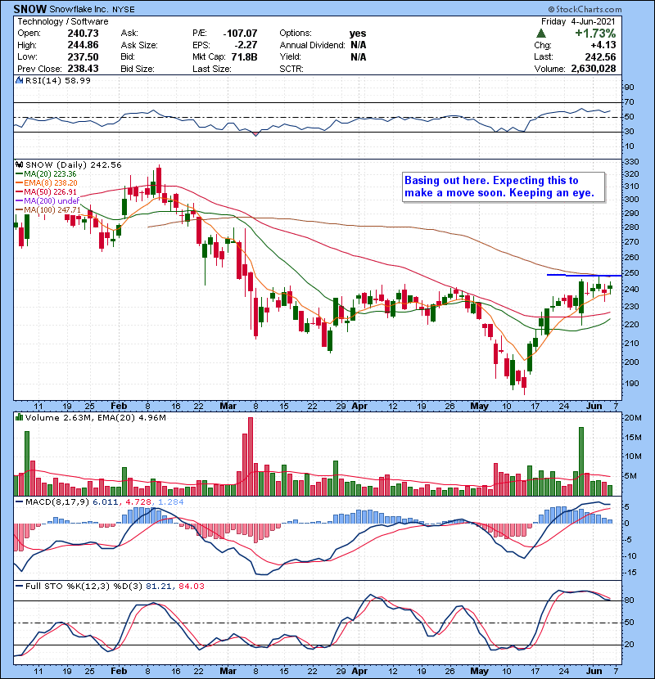This screenshot has height=679, width=655.
Task: Click the +1.73% percent change
Action: point(595,34)
